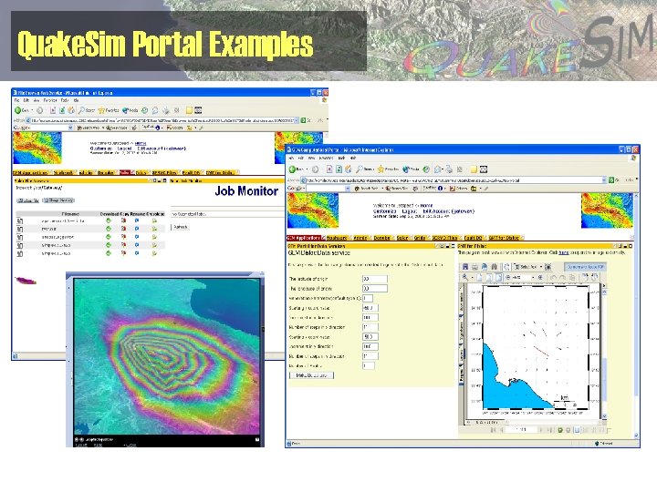657x492 pixels.
Task: Open zoom percentage dropdown in PDF viewer
Action: tap(533, 277)
